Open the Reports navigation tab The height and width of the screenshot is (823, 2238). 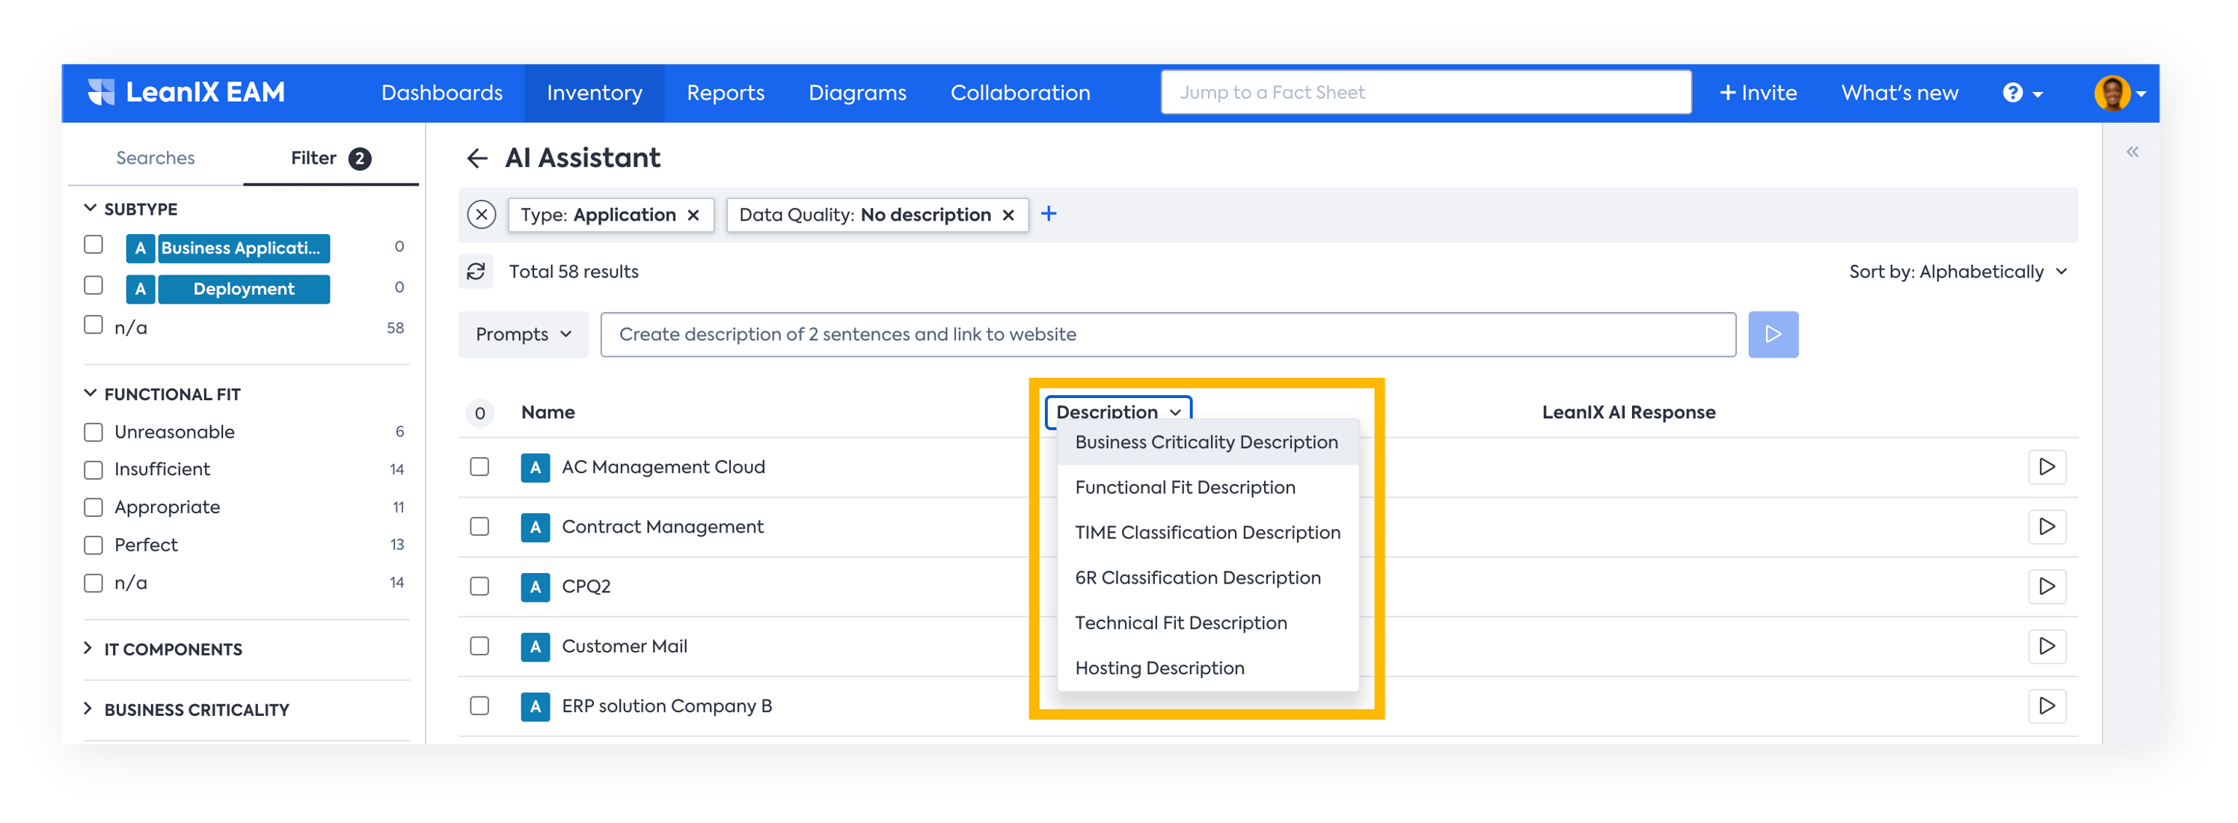coord(726,93)
